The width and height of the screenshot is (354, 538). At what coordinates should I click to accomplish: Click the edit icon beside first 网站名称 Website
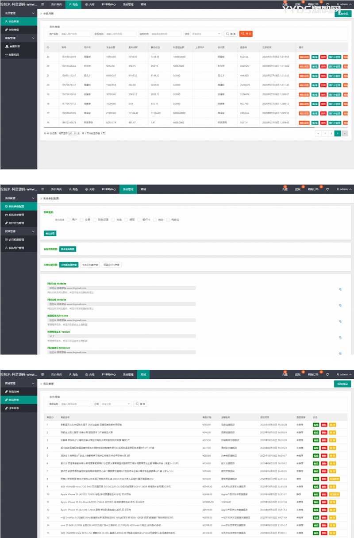340,289
